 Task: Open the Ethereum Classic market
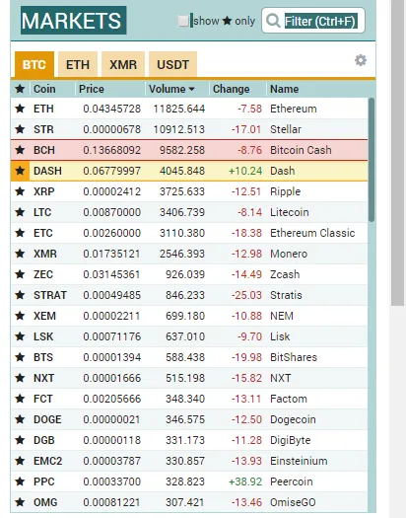pos(189,233)
